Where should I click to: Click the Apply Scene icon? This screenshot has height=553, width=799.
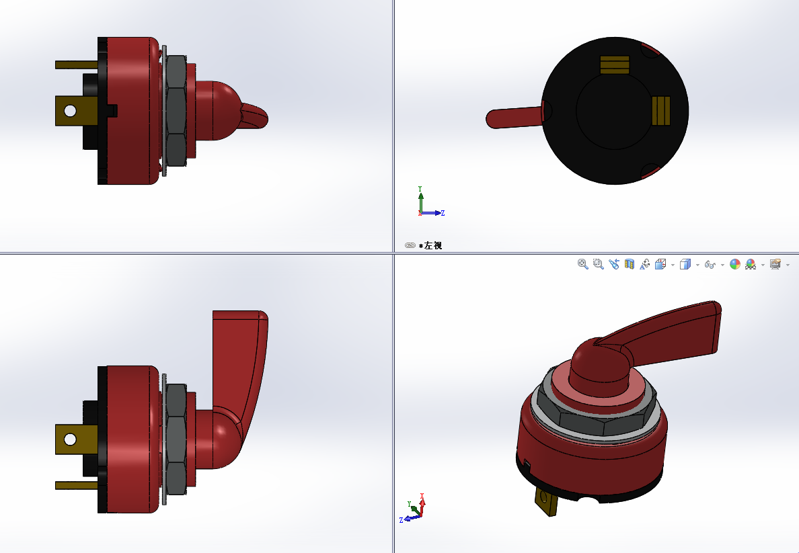(x=751, y=264)
